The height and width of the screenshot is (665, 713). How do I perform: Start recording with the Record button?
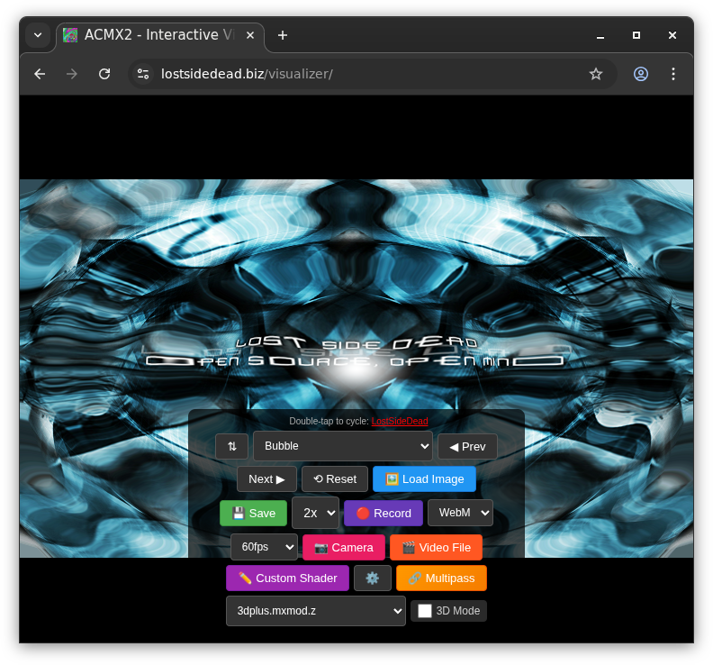[x=384, y=514]
